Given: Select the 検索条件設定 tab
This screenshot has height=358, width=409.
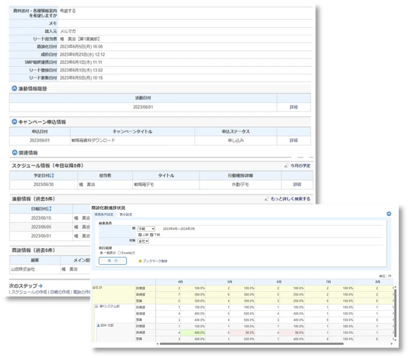Looking at the screenshot, I should 104,215.
